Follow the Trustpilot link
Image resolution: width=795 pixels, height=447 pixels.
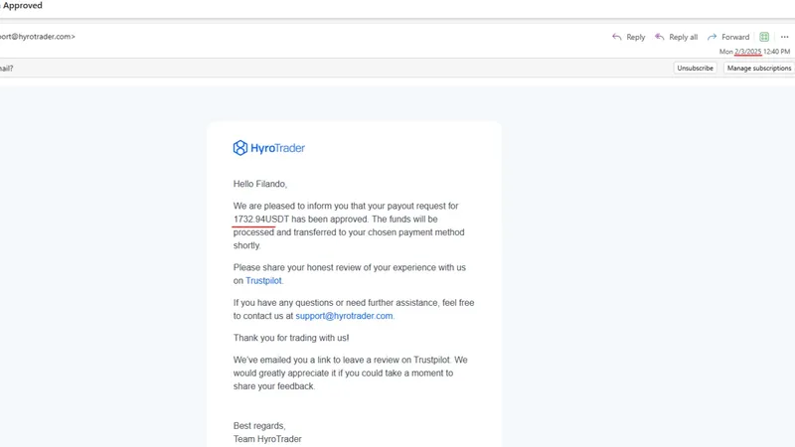(263, 280)
